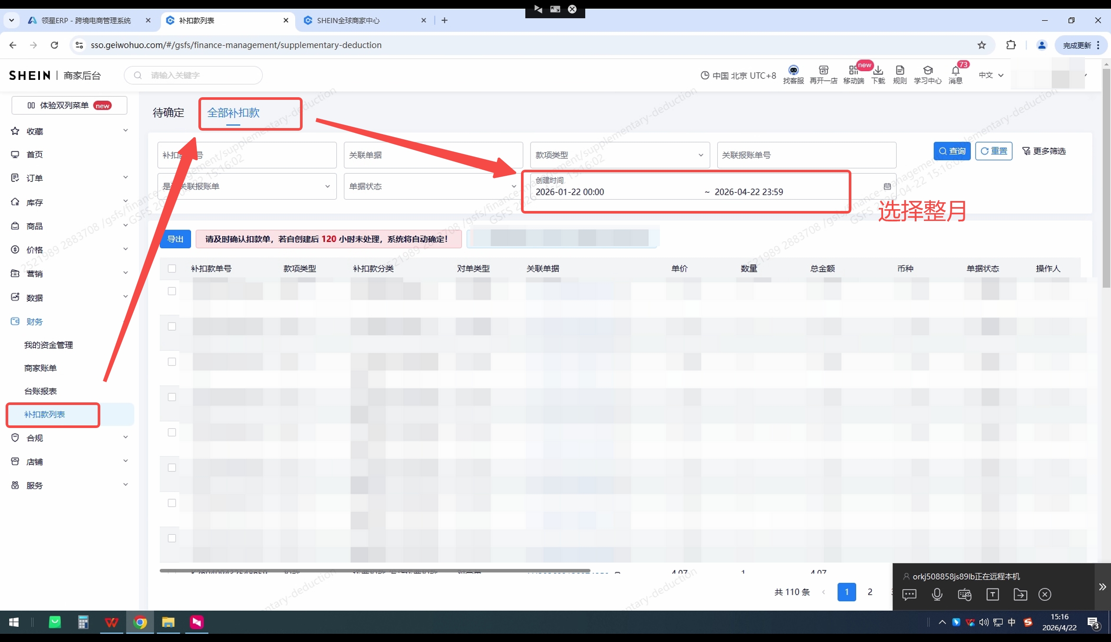Switch to the 待确定 tab

pyautogui.click(x=168, y=113)
